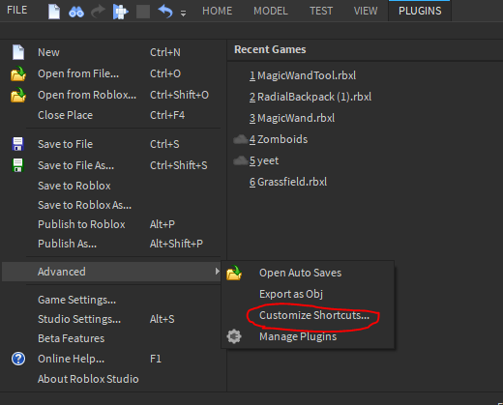503x405 pixels.
Task: Open the quick access toolbar customize dropdown
Action: point(183,14)
